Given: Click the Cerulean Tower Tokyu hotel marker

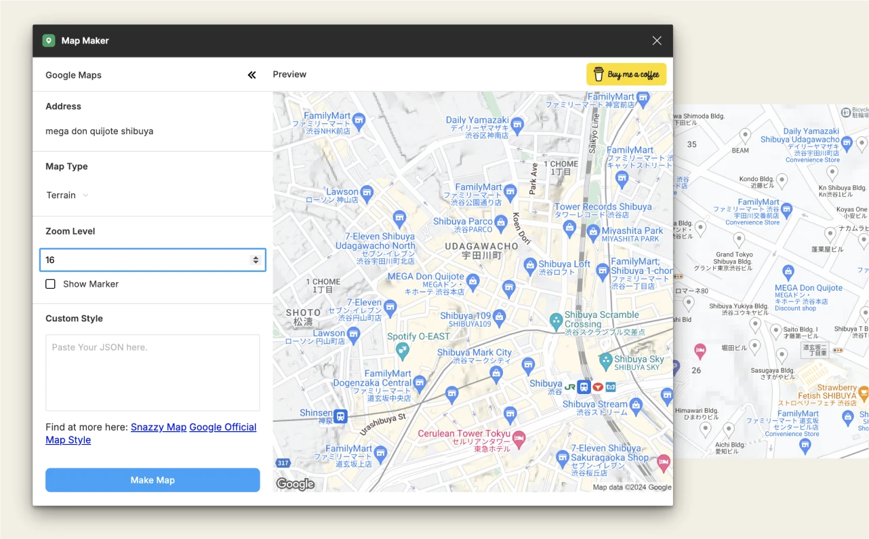Looking at the screenshot, I should [519, 439].
